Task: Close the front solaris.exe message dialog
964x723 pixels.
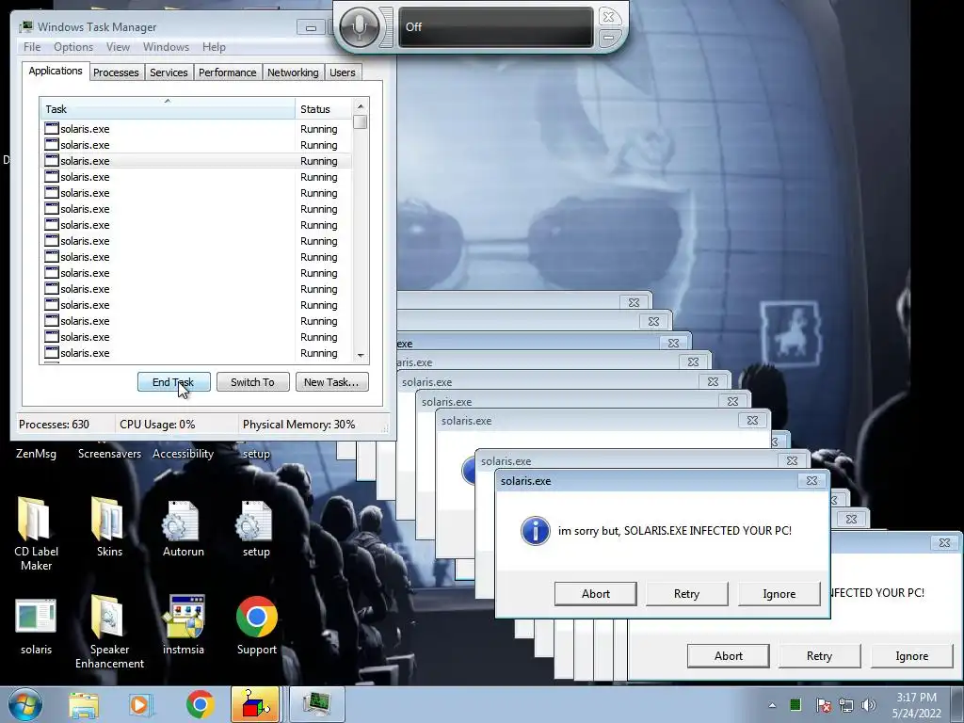Action: pos(812,481)
